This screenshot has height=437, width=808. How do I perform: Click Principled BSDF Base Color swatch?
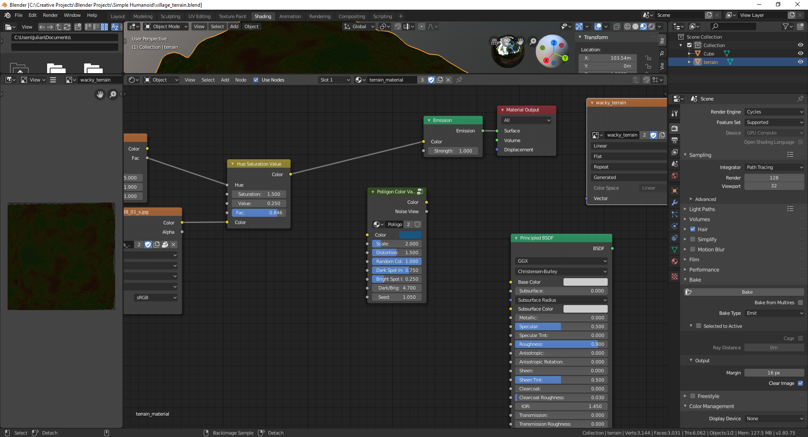click(x=585, y=282)
